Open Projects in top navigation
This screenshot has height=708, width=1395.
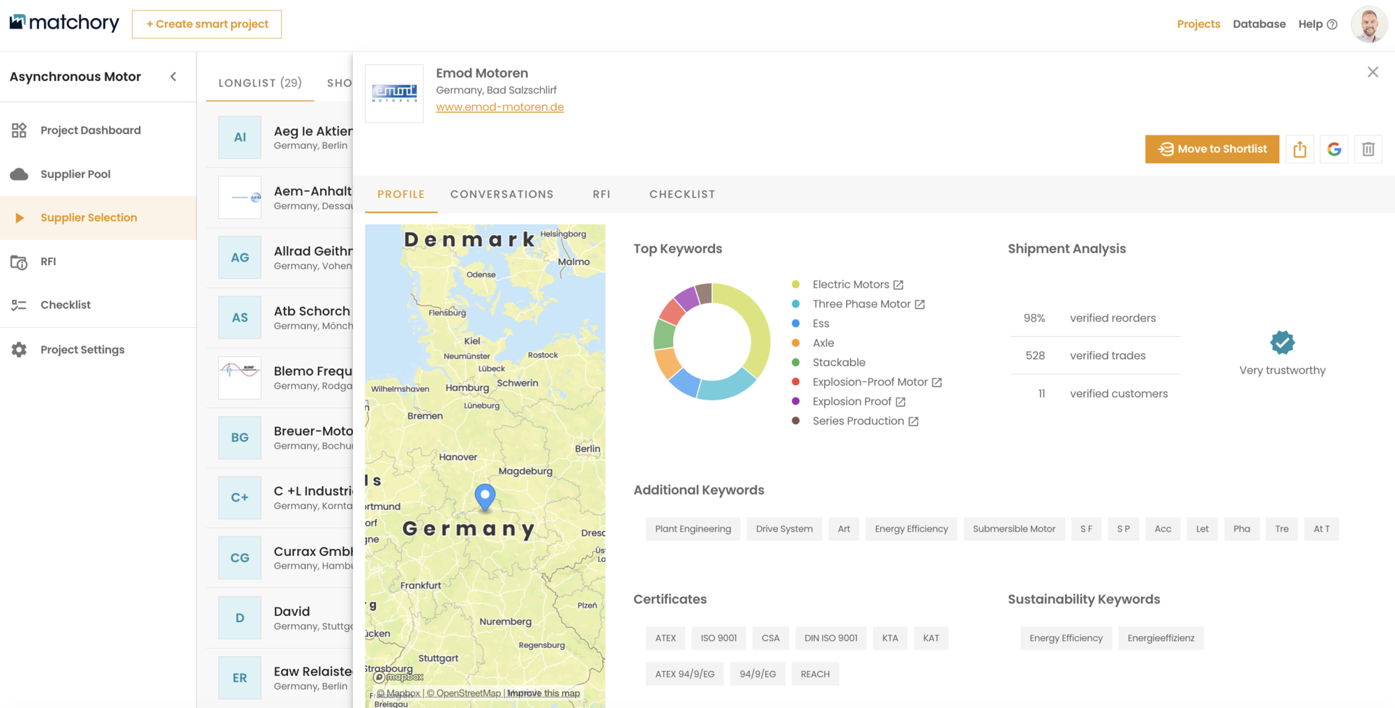[1198, 24]
